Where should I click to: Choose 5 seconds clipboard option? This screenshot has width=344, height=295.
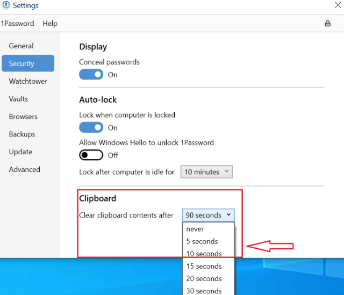tap(202, 241)
